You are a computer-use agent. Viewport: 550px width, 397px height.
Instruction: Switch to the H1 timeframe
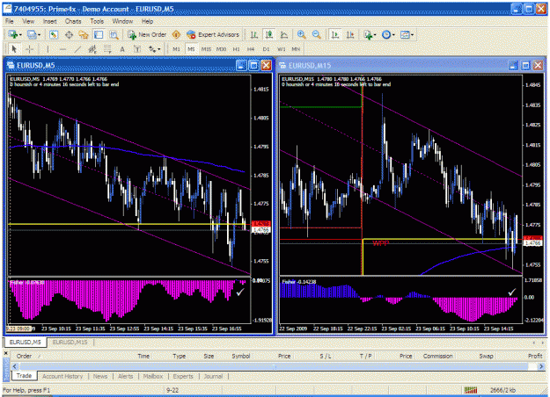[236, 49]
